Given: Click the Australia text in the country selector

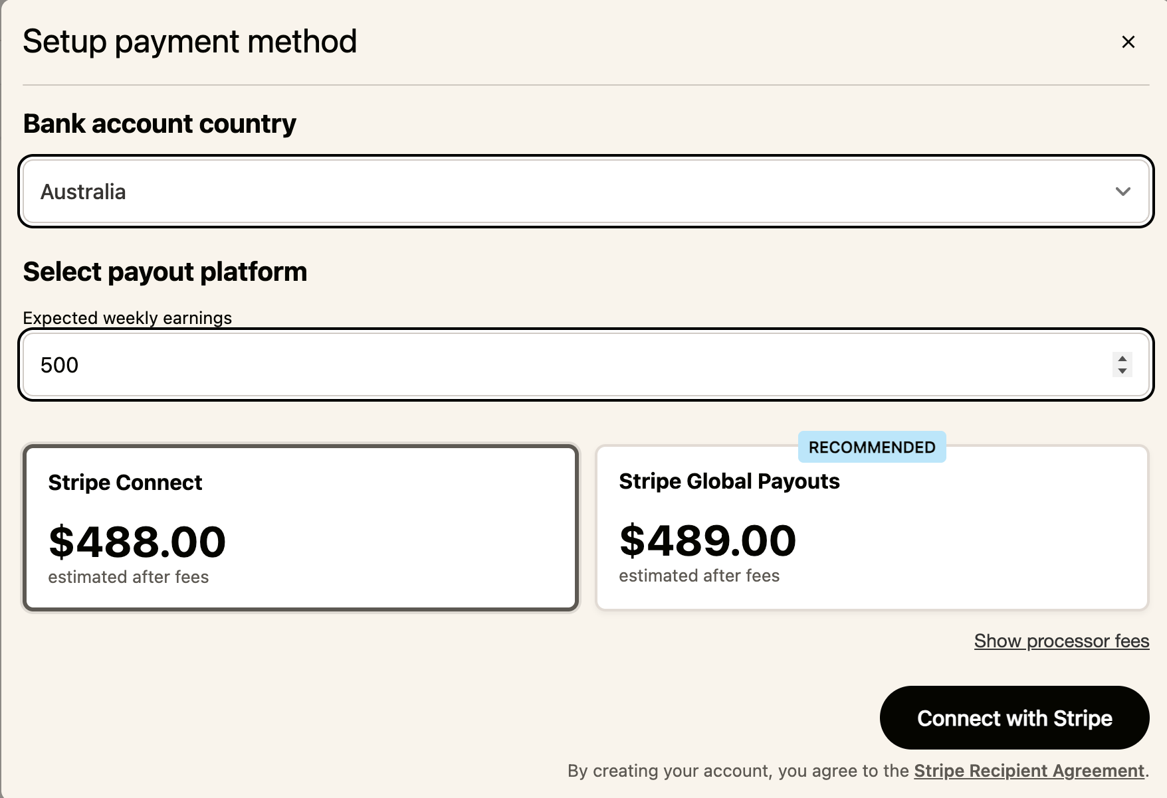Looking at the screenshot, I should tap(83, 192).
